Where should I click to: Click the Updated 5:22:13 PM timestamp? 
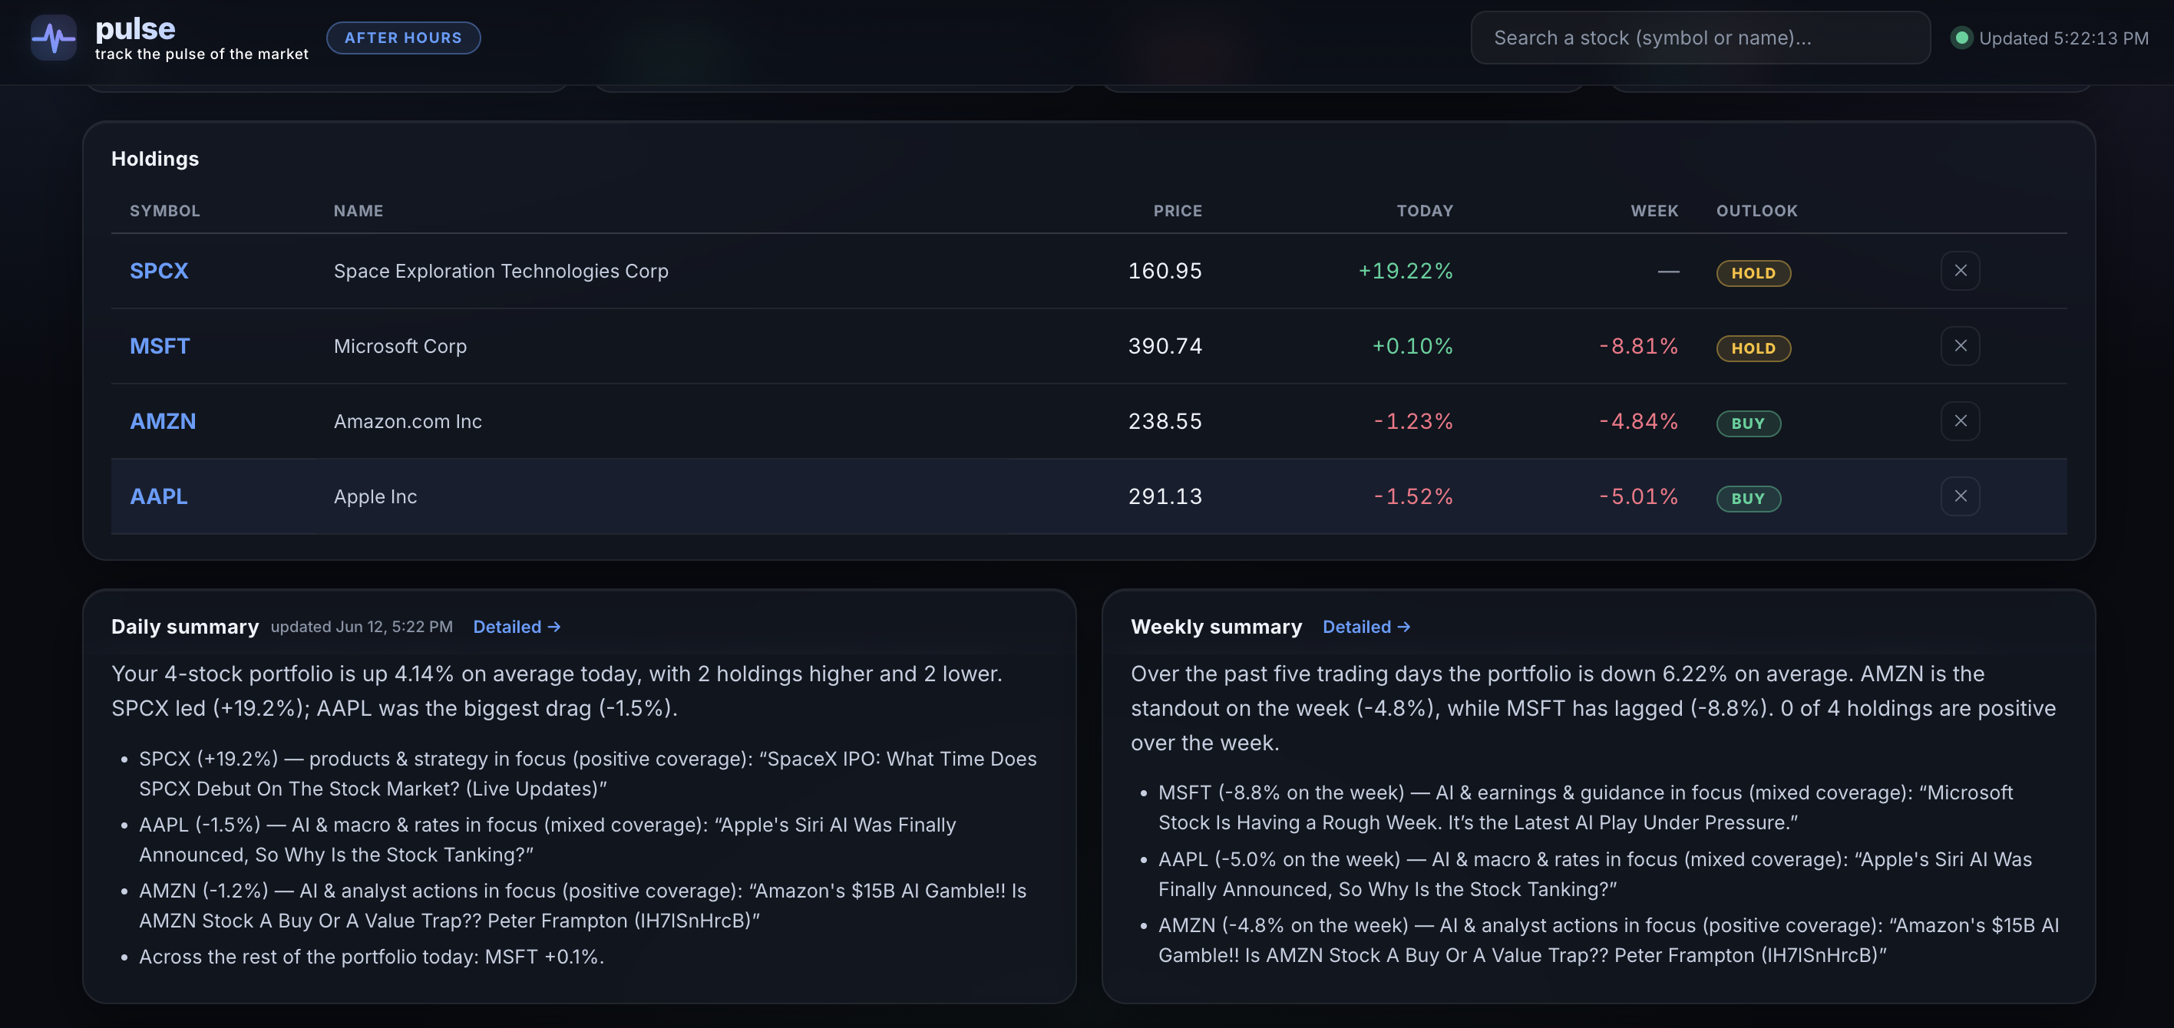tap(2063, 38)
